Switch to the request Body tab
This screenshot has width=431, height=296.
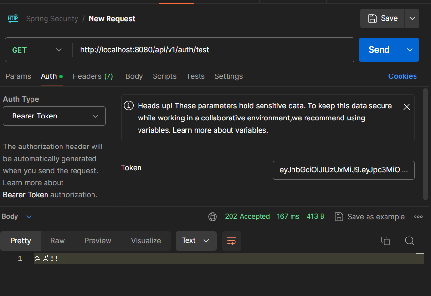tap(134, 76)
